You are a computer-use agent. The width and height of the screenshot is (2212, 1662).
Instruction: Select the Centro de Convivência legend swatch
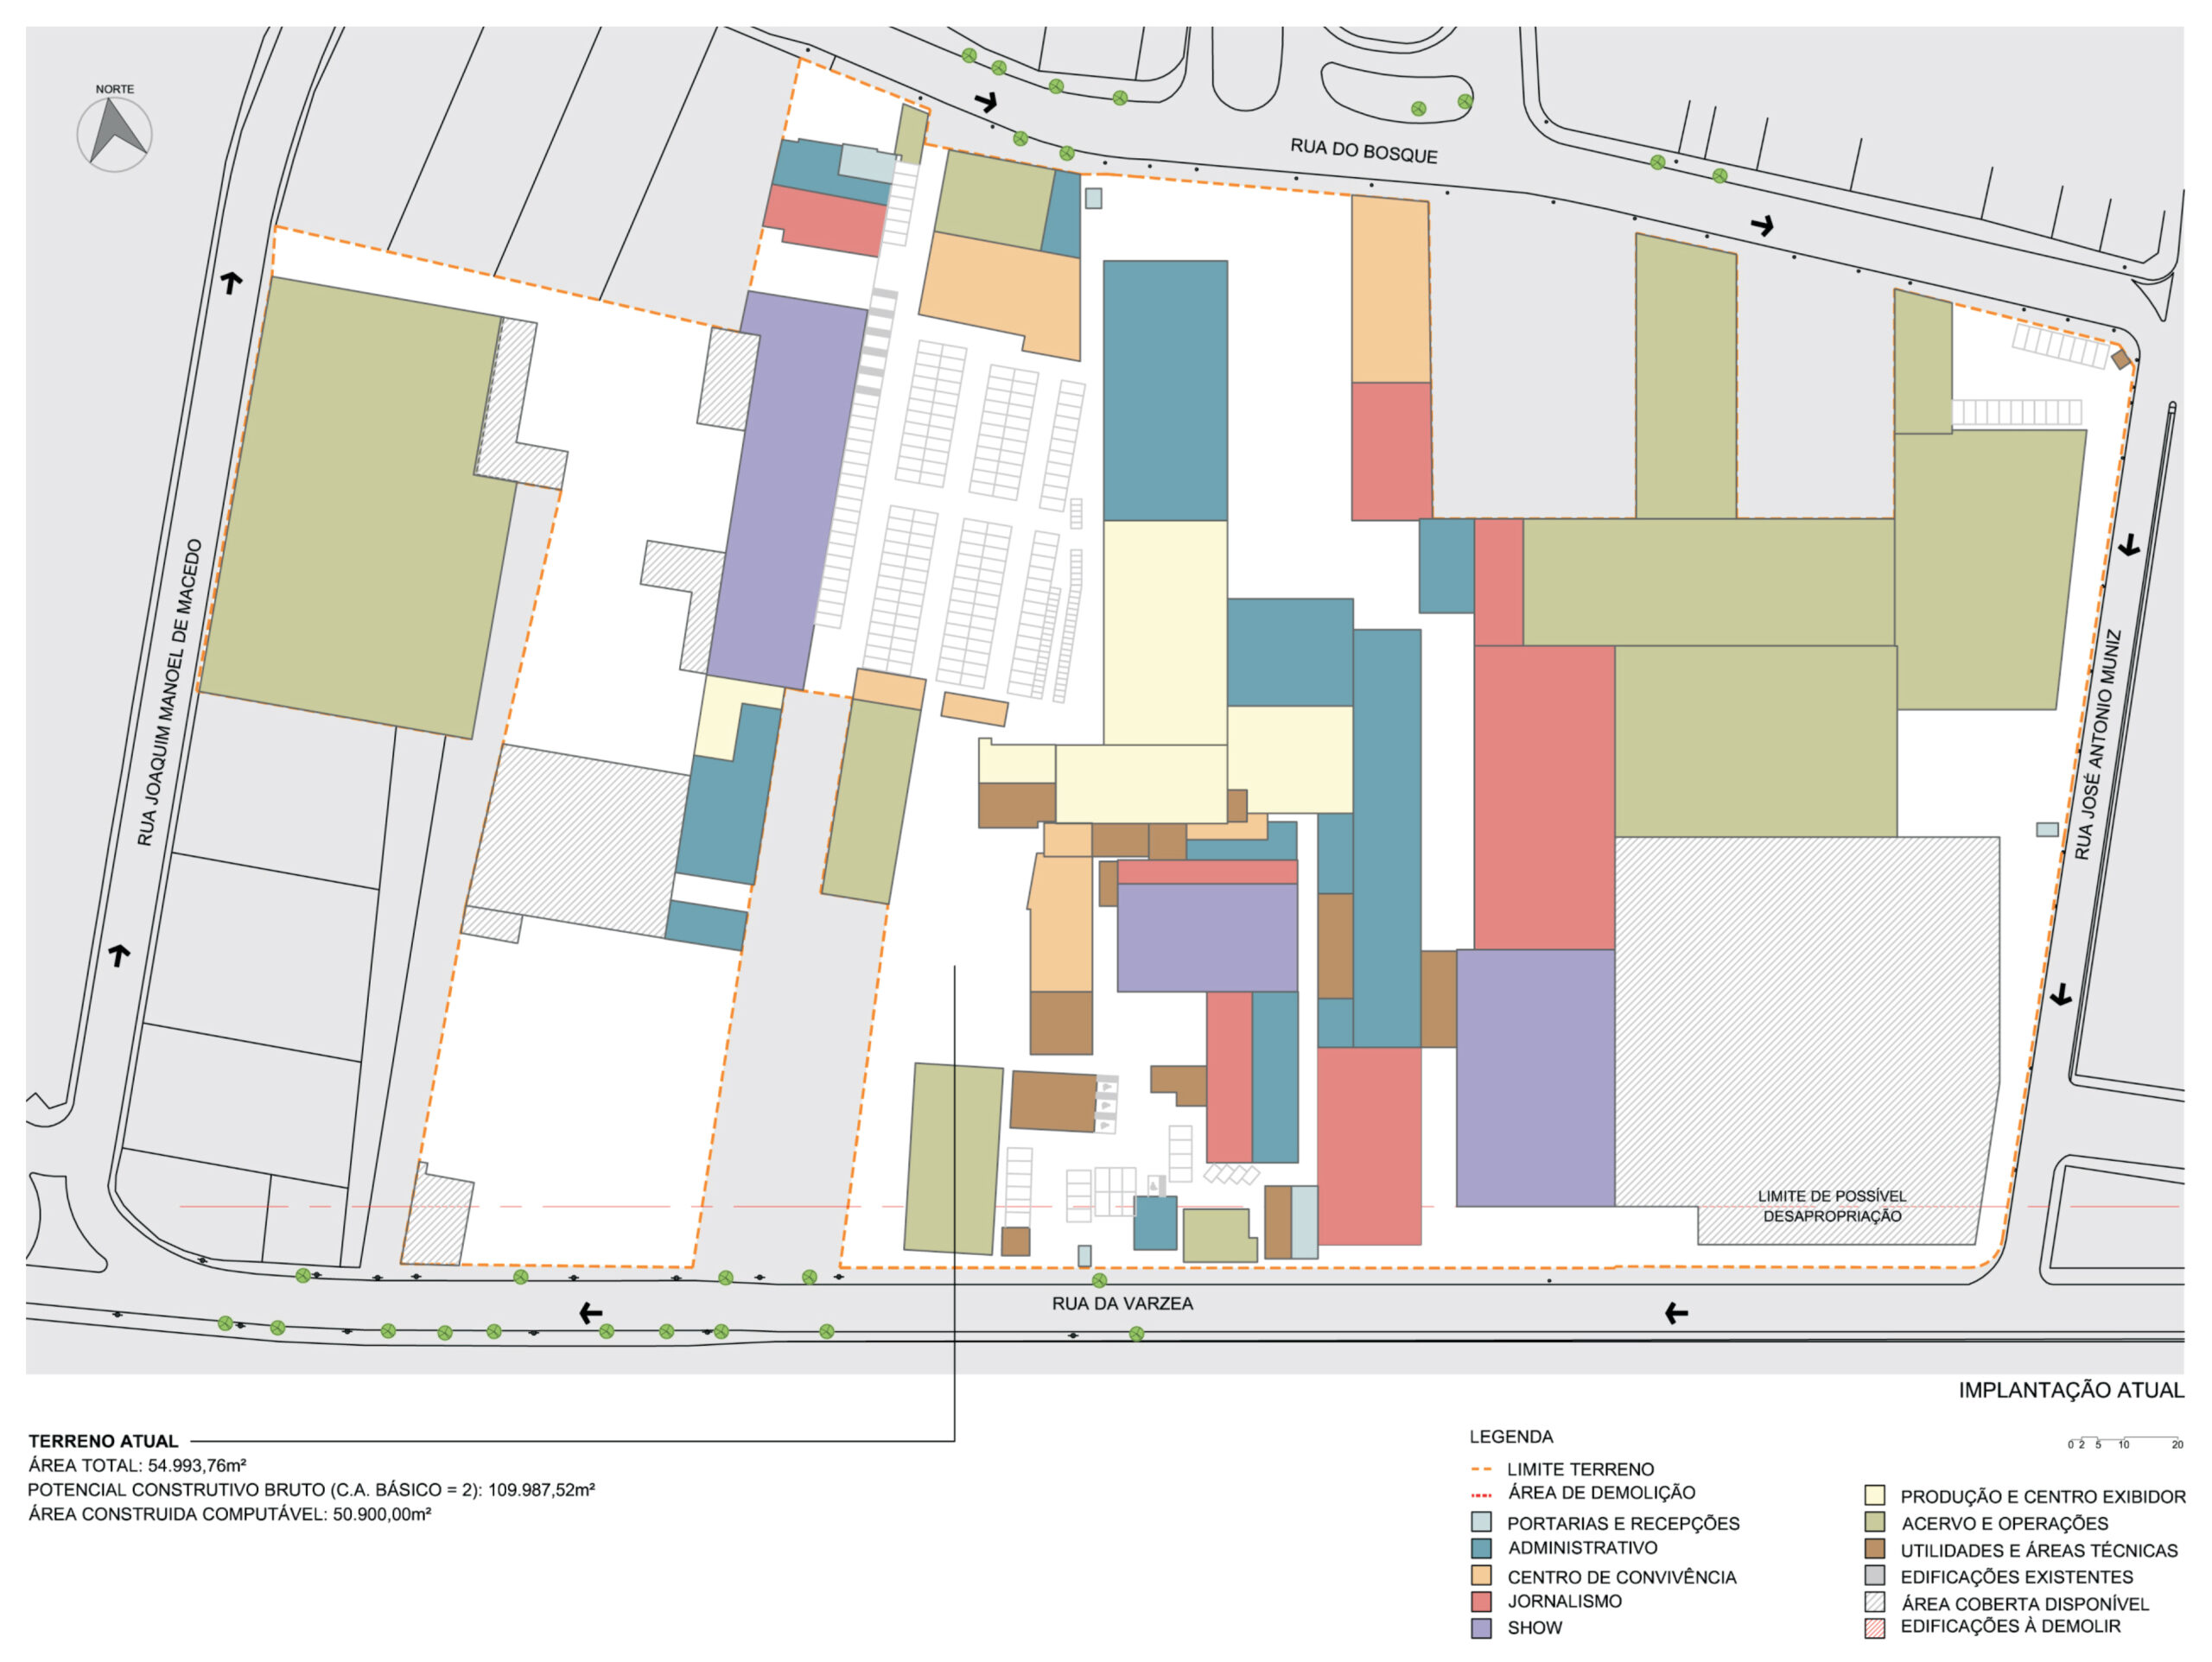[x=1481, y=1576]
